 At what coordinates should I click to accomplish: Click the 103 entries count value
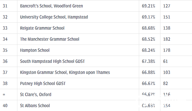167,72
